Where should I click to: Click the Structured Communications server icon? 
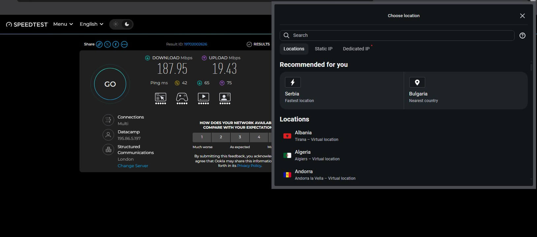click(x=108, y=150)
